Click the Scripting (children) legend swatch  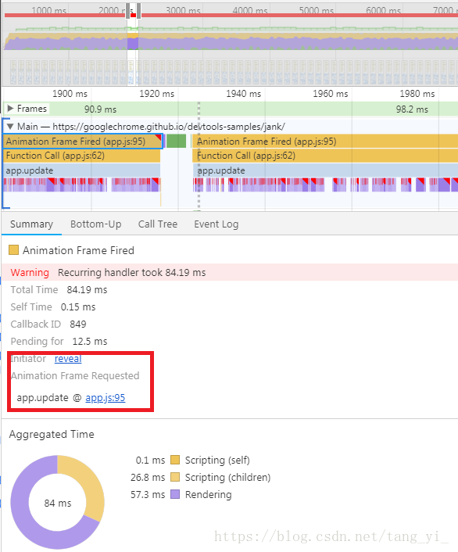click(x=175, y=477)
